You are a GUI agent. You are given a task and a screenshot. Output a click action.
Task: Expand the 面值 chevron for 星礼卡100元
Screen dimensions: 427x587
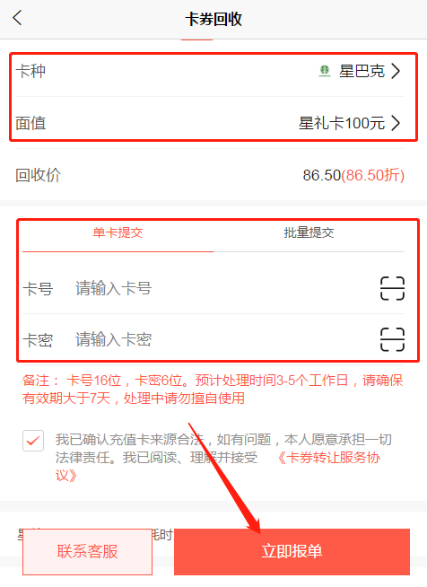(x=396, y=123)
